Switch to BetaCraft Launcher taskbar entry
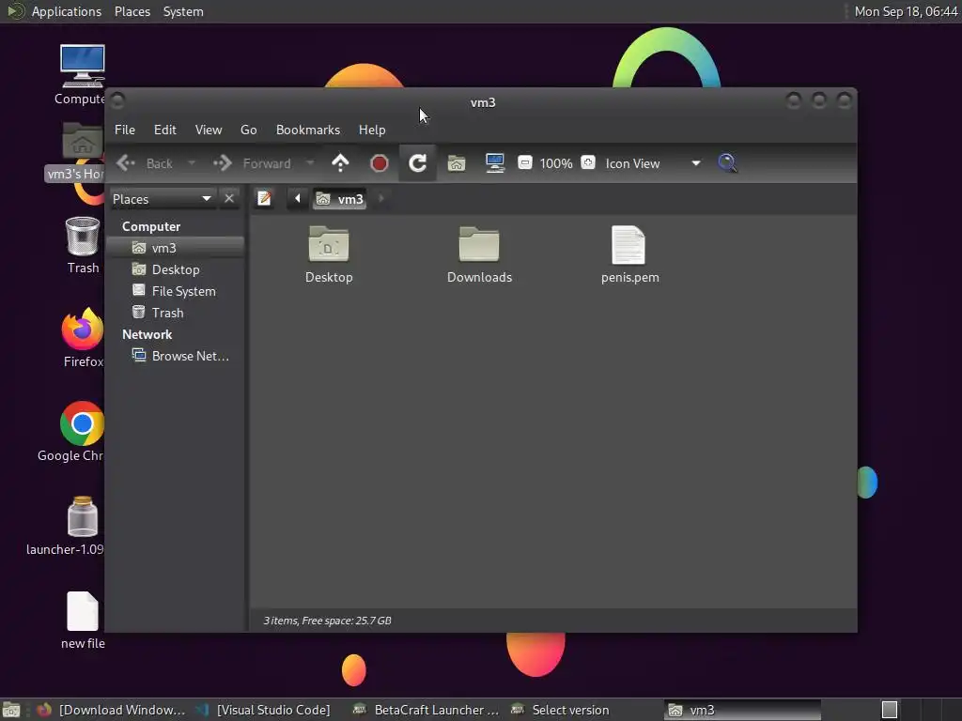Screen dimensions: 962x721 coord(427,710)
